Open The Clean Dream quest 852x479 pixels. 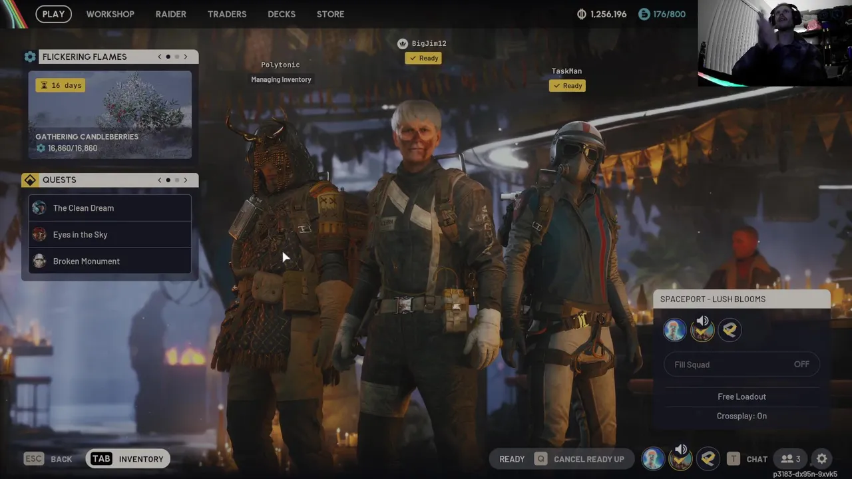(110, 208)
